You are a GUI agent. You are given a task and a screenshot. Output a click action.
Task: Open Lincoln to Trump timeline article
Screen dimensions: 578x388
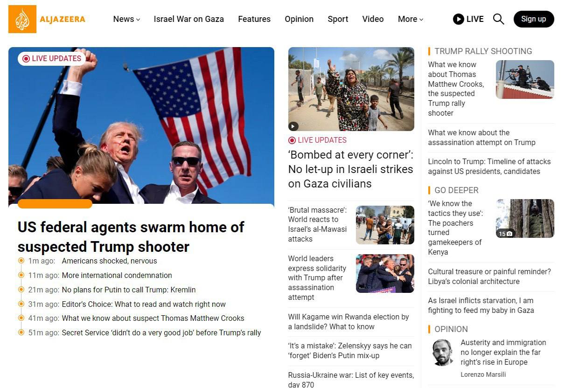point(489,166)
